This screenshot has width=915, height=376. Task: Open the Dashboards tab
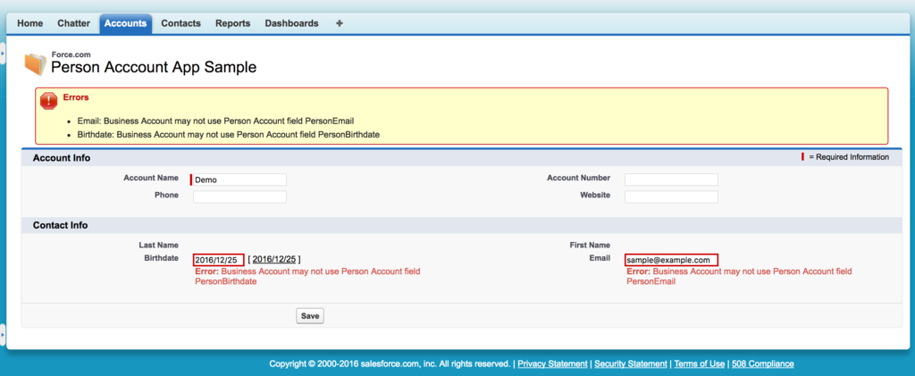pos(292,23)
